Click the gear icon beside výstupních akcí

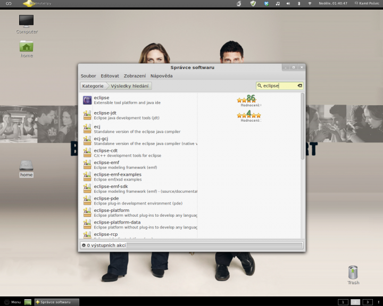coord(84,245)
